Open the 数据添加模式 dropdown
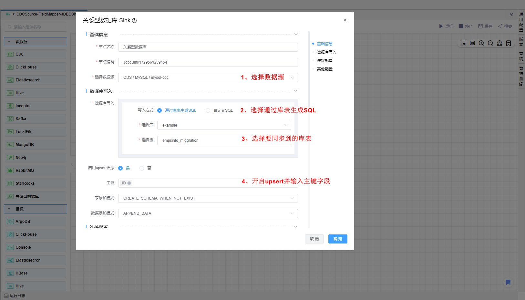The image size is (525, 300). 208,213
